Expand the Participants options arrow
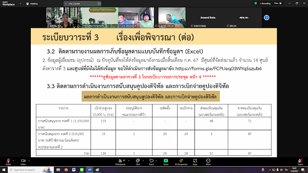Viewport: 308px width, 173px height. click(x=128, y=161)
